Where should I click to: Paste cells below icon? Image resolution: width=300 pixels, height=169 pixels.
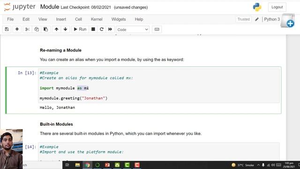point(46,29)
